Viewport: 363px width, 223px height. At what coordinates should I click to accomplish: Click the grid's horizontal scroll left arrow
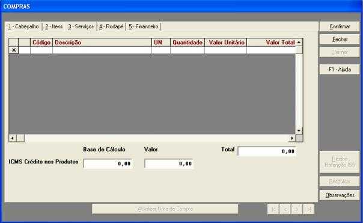point(13,138)
